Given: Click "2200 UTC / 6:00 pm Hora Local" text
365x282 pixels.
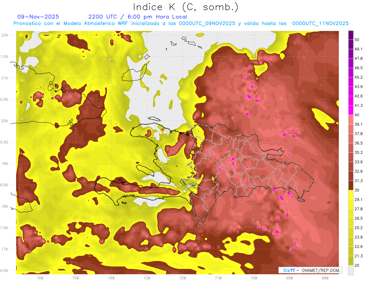Looking at the screenshot, I should pyautogui.click(x=138, y=17).
